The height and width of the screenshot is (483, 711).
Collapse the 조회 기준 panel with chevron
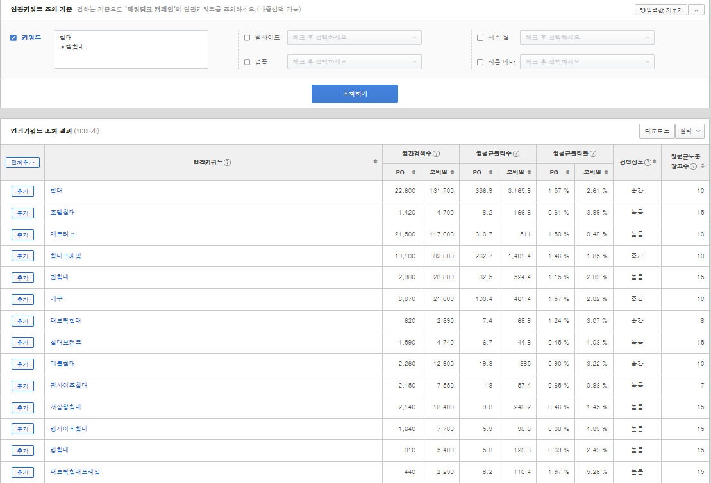(x=696, y=10)
